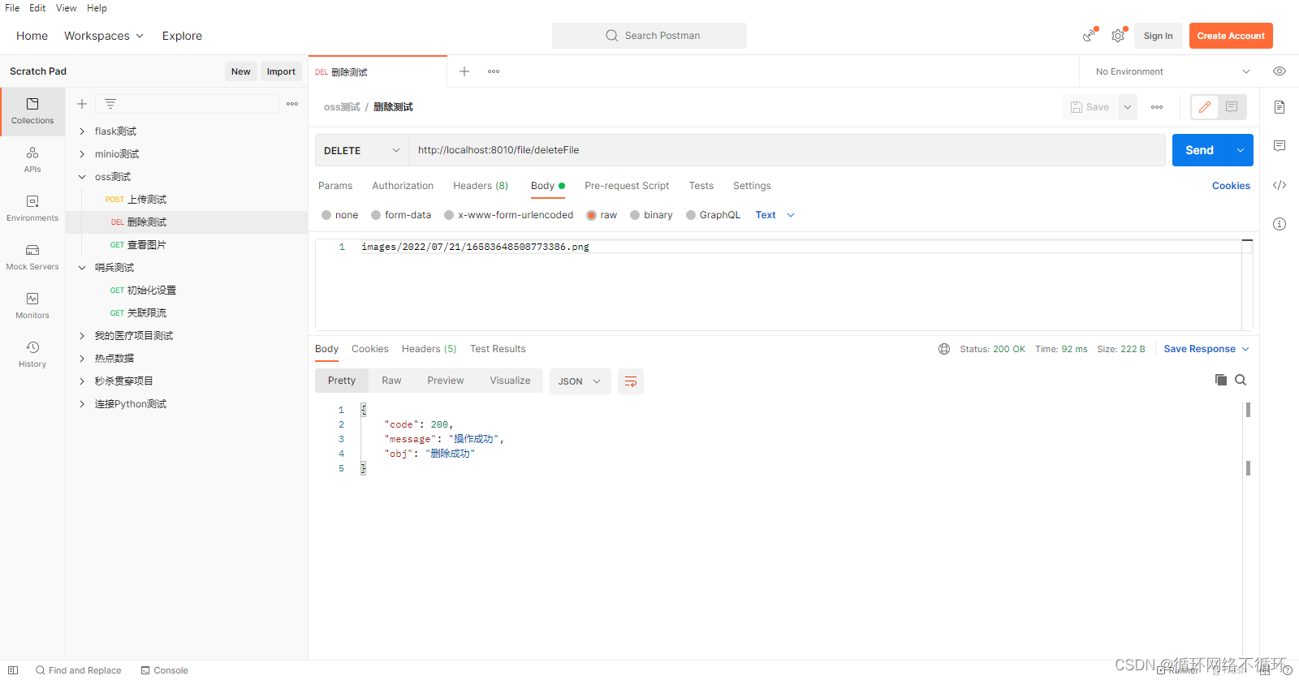Image resolution: width=1299 pixels, height=680 pixels.
Task: Open a new request tab with plus
Action: coord(464,71)
